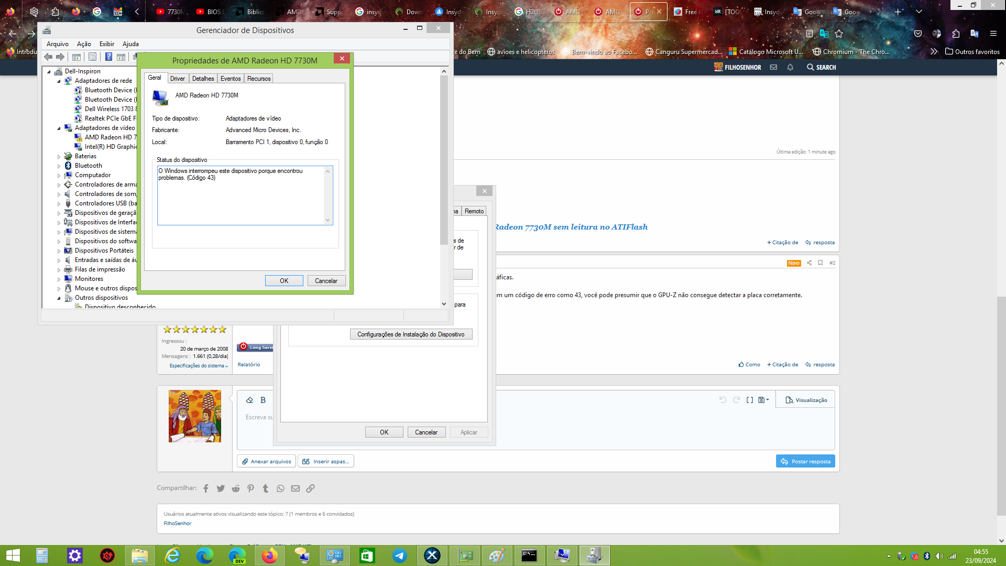Open the Arquivo menu
This screenshot has height=566, width=1006.
[57, 44]
